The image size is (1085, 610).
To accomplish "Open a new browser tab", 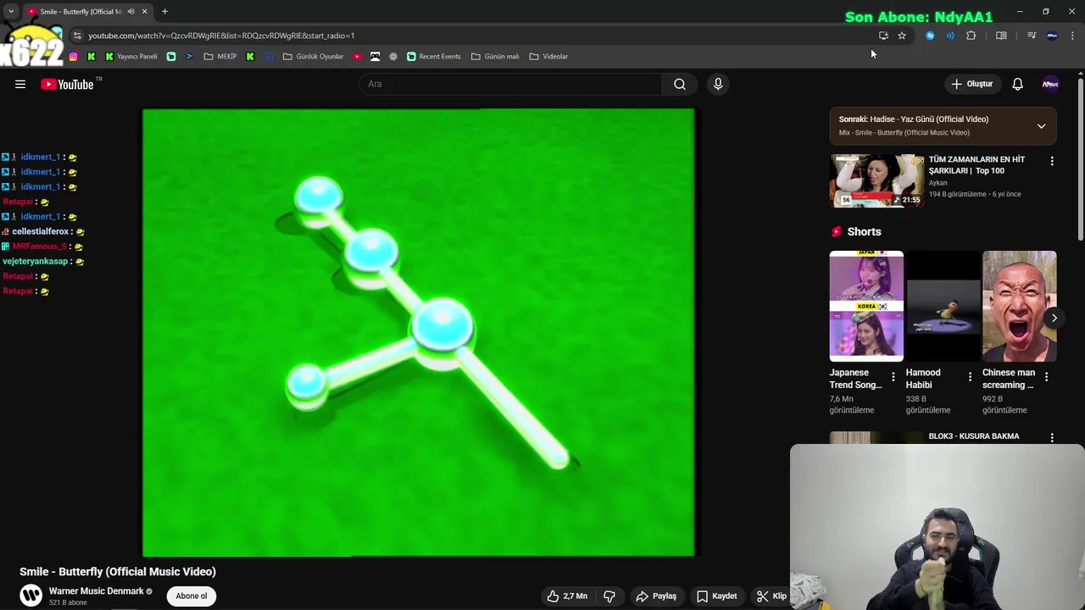I will point(164,12).
